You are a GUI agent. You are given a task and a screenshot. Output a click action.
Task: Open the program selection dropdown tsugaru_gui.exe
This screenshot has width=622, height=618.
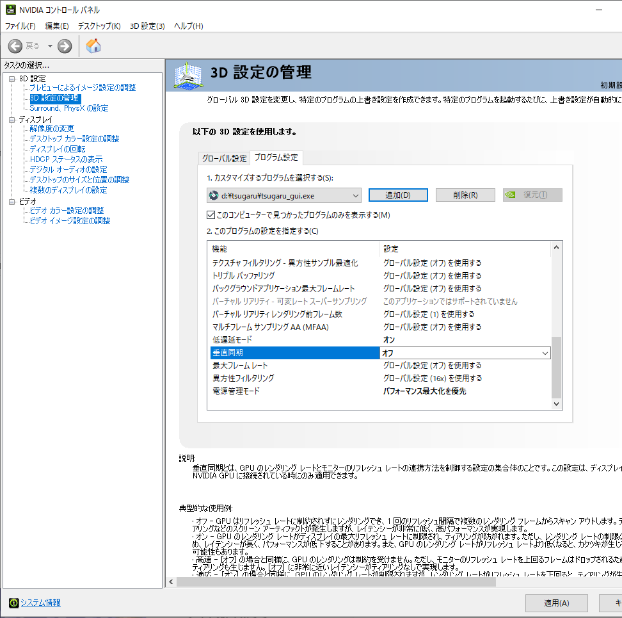coord(284,195)
